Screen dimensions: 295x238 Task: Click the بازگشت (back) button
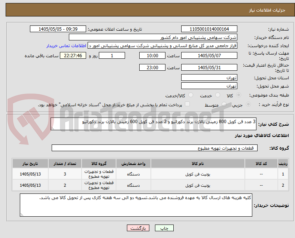tap(138, 228)
